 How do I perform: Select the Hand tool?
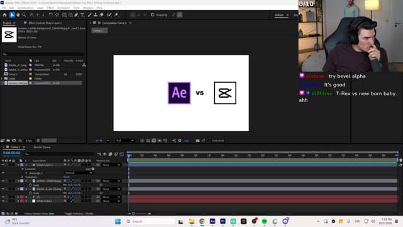[x=18, y=15]
